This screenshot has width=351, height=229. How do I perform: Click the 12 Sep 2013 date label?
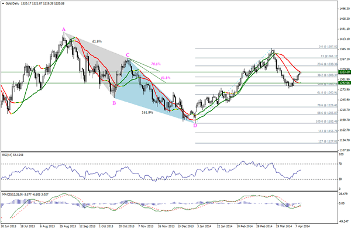(87, 226)
